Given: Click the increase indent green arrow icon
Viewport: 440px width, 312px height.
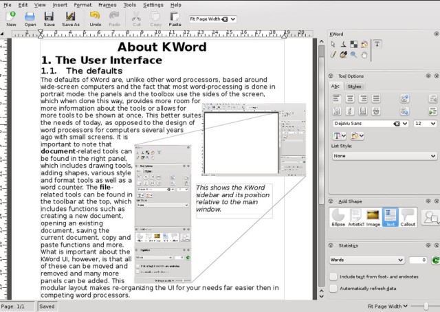Looking at the screenshot, I should (433, 111).
